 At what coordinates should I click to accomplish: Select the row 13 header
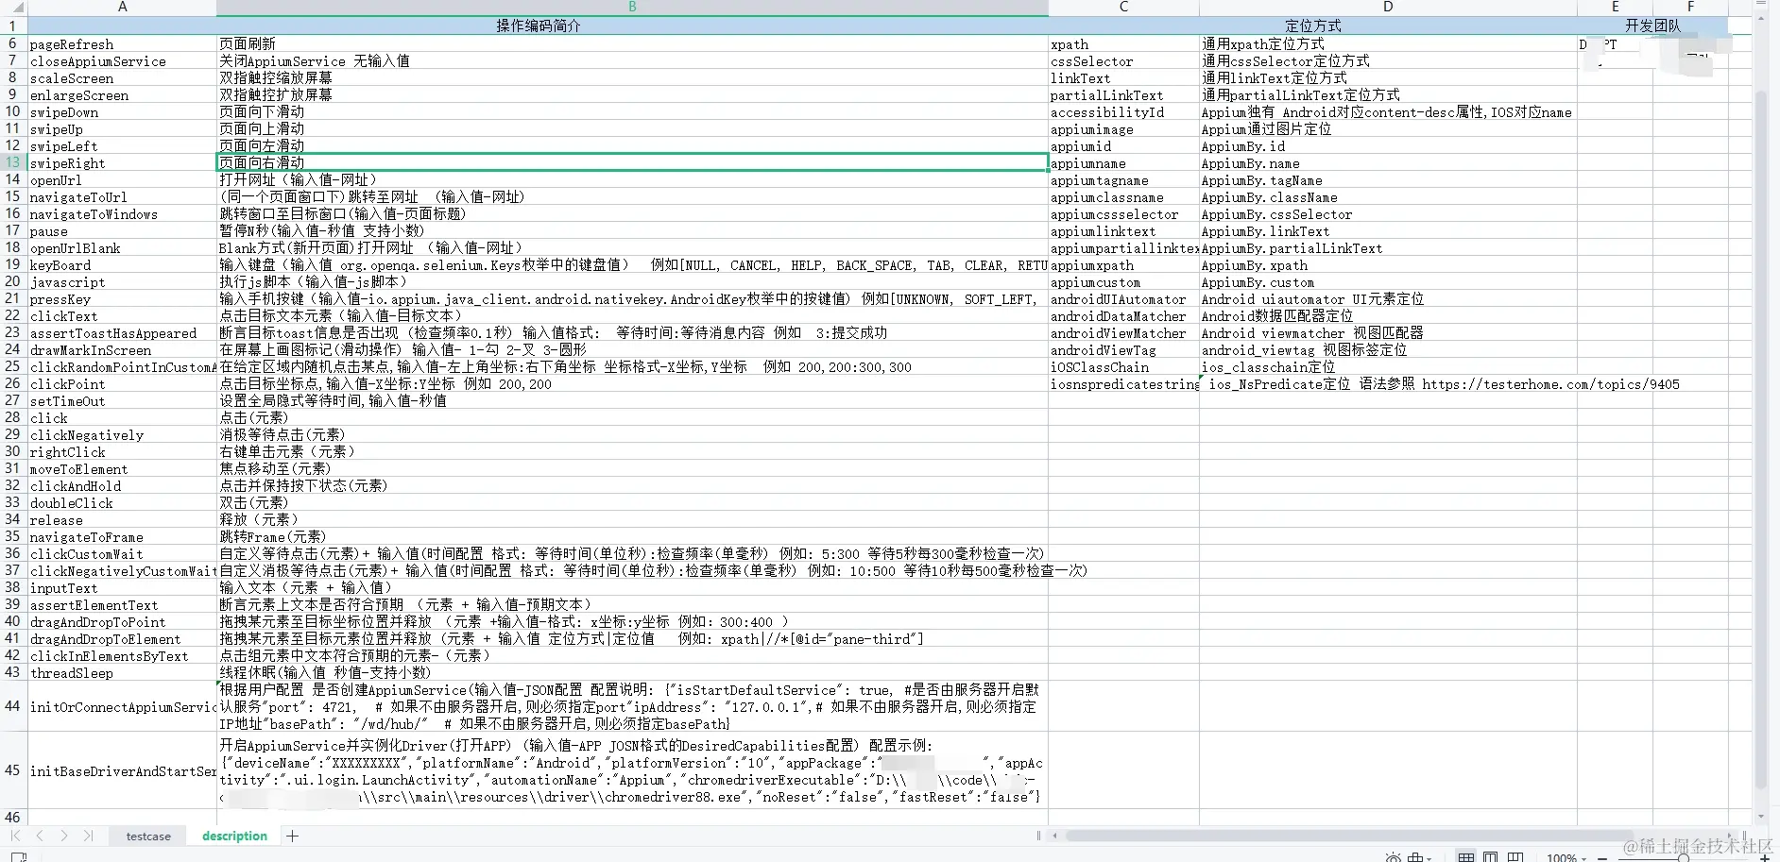(x=13, y=162)
